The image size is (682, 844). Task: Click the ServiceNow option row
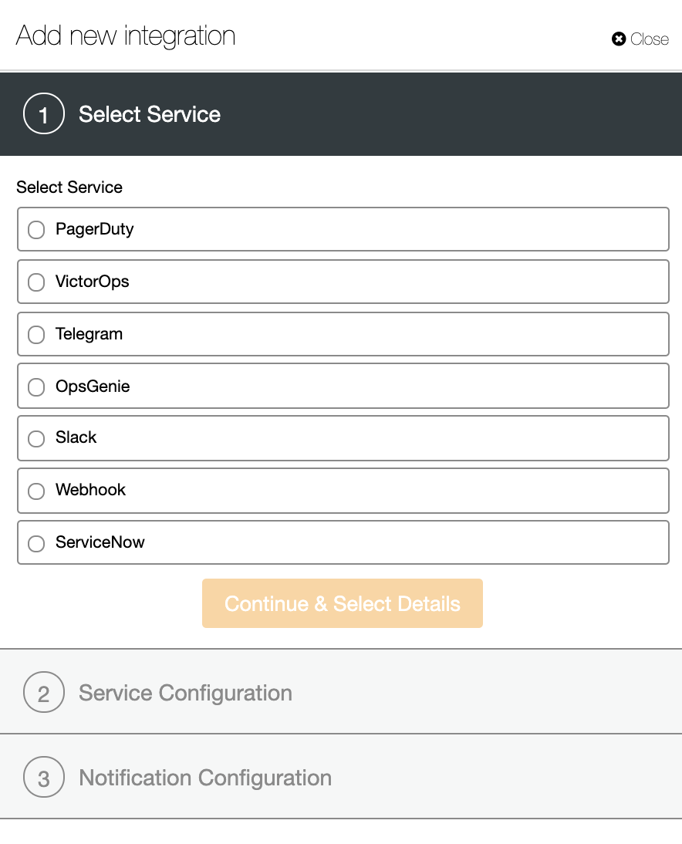[x=343, y=542]
